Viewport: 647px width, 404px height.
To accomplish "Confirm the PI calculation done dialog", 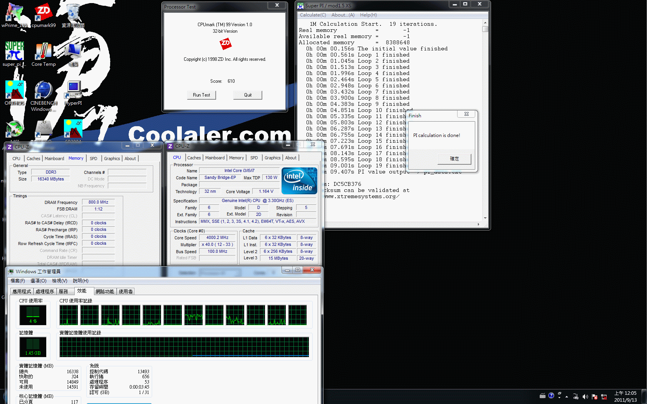I will pos(454,159).
